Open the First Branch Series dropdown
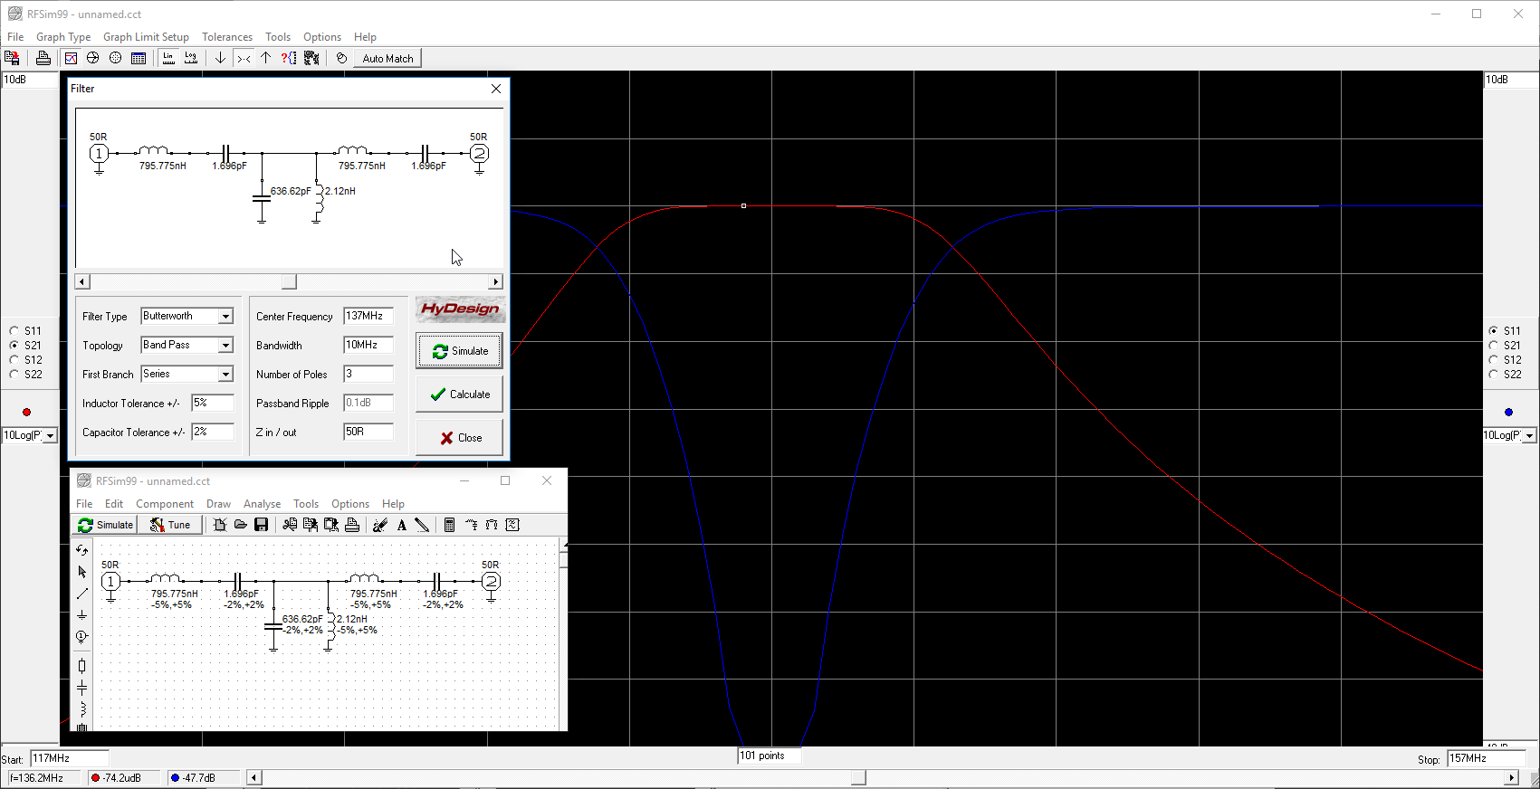The image size is (1540, 789). (225, 375)
